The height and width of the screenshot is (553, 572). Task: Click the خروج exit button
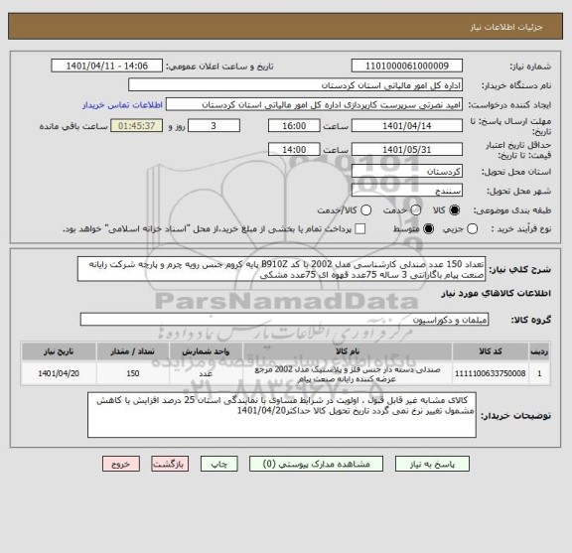click(121, 464)
